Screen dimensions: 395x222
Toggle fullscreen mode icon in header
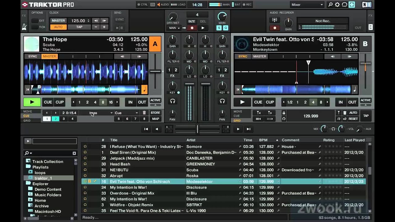pyautogui.click(x=352, y=5)
